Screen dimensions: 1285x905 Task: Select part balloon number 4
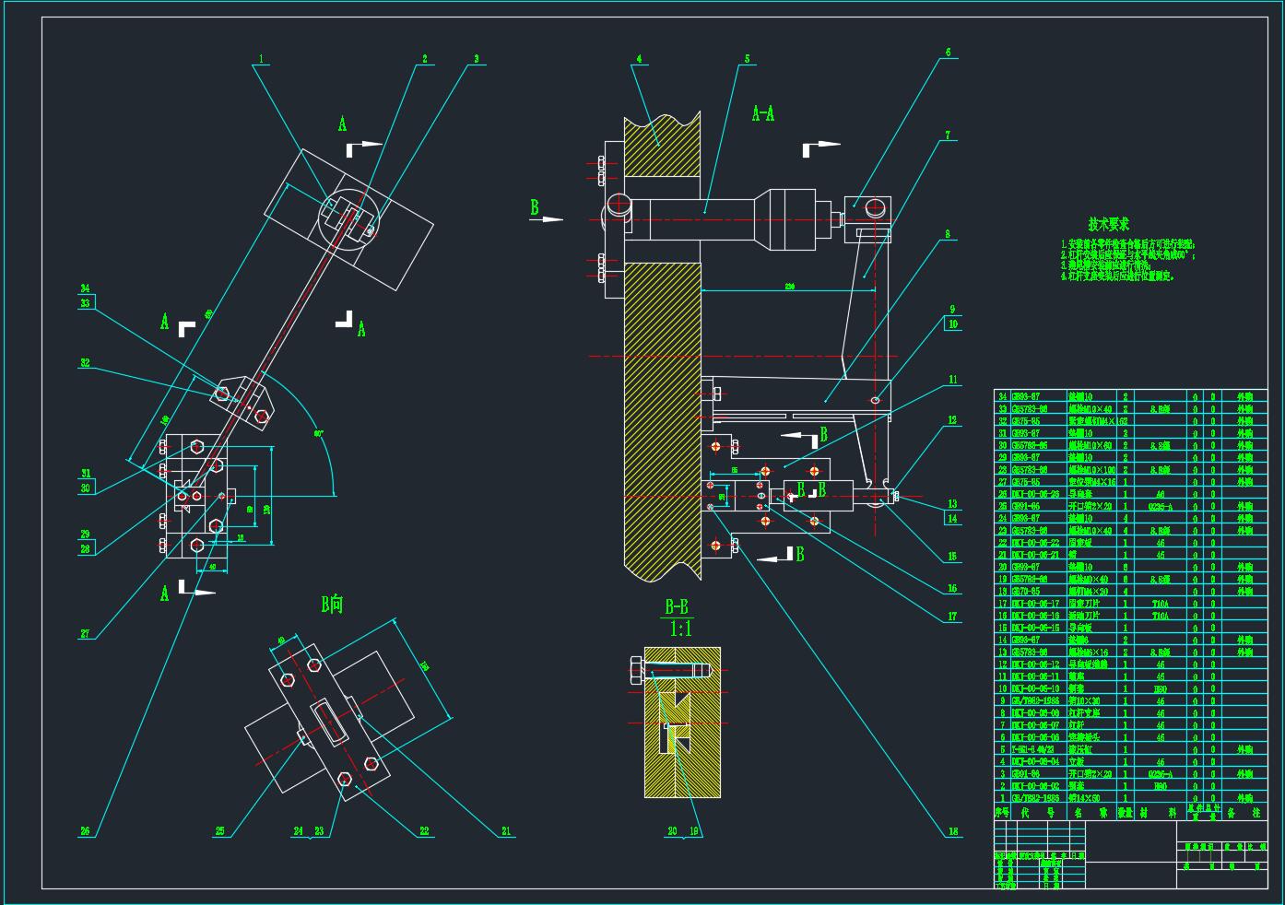pos(638,59)
